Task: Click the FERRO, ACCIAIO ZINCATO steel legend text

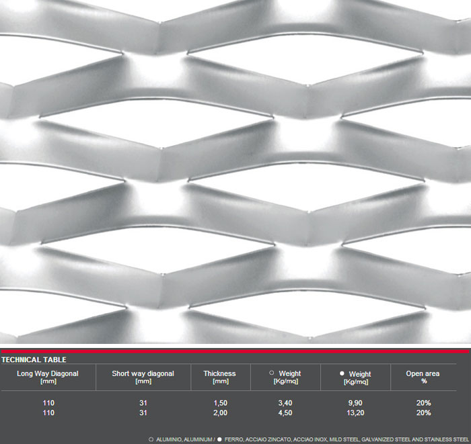Action: click(x=347, y=439)
